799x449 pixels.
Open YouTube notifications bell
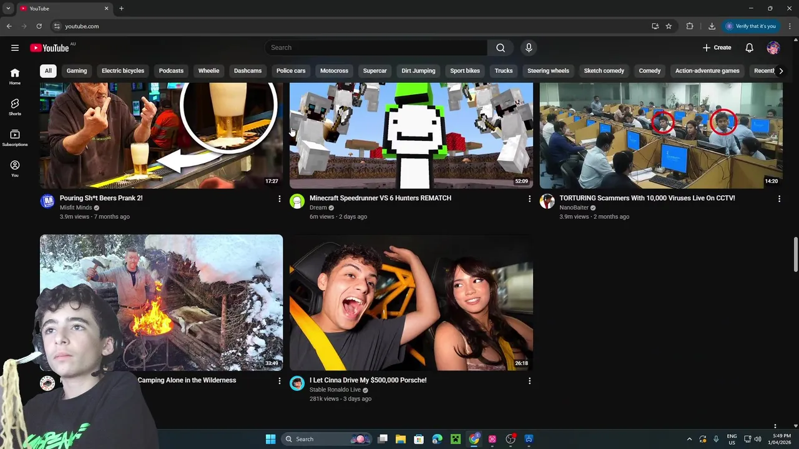pyautogui.click(x=749, y=47)
